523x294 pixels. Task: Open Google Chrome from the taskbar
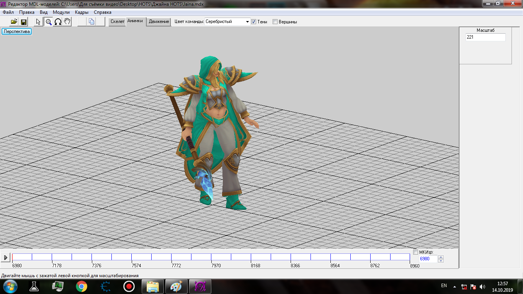click(x=81, y=286)
